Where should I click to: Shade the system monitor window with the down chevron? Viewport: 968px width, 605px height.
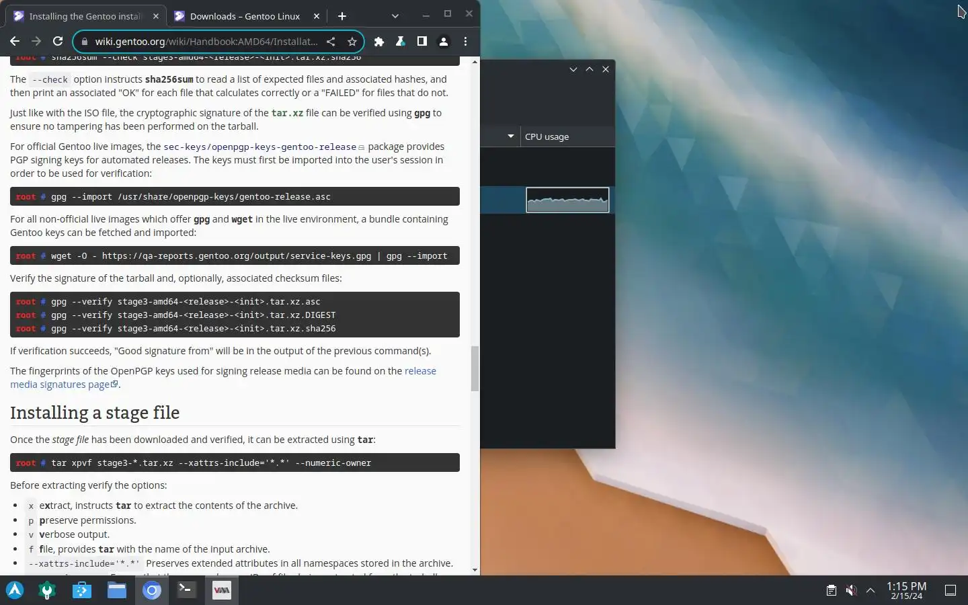573,69
